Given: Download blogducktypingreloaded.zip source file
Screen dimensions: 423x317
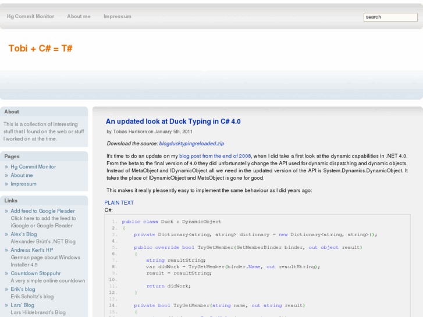Looking at the screenshot, I should [x=191, y=143].
